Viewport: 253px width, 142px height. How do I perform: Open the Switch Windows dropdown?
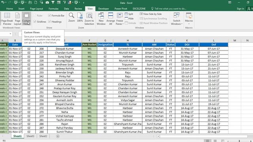point(177,19)
